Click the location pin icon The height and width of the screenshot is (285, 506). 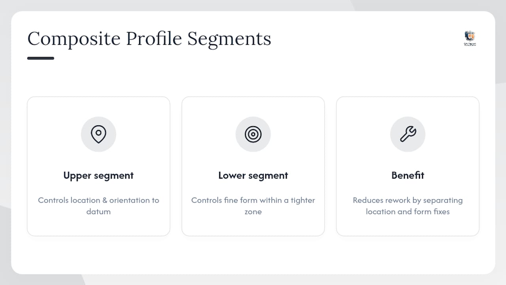click(x=98, y=134)
